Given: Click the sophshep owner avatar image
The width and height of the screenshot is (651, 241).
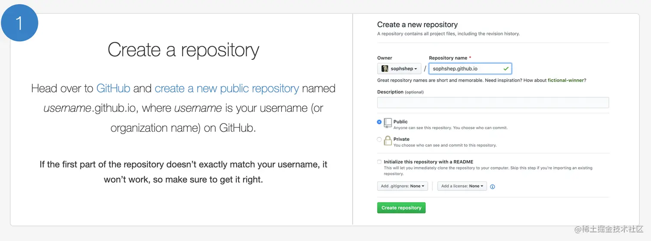Looking at the screenshot, I should pyautogui.click(x=385, y=68).
